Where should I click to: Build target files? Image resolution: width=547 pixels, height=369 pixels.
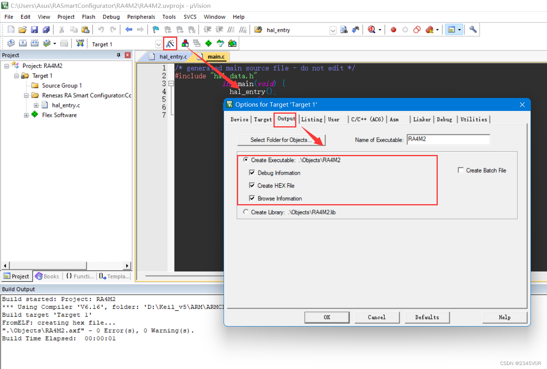coord(23,43)
